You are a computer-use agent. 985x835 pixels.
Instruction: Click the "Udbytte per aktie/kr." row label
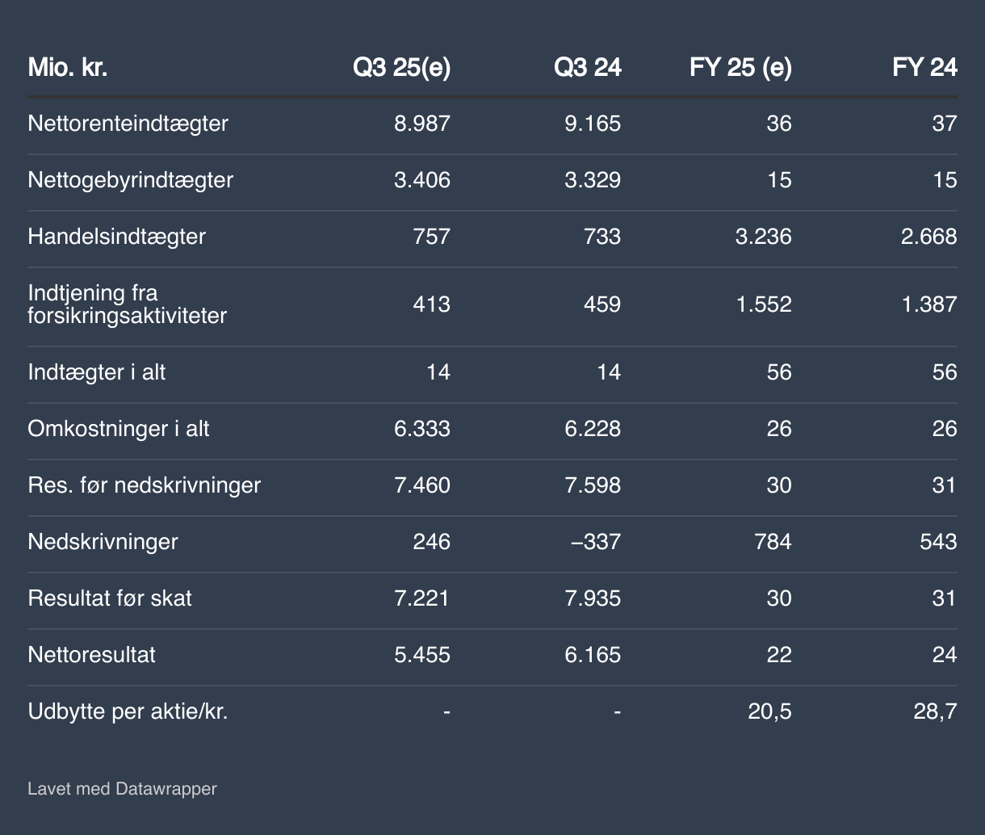click(x=128, y=711)
